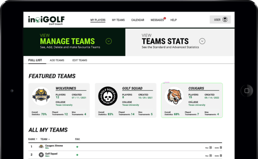
Task: Click Golf Squad name in All My Teams
Action: coord(51,153)
